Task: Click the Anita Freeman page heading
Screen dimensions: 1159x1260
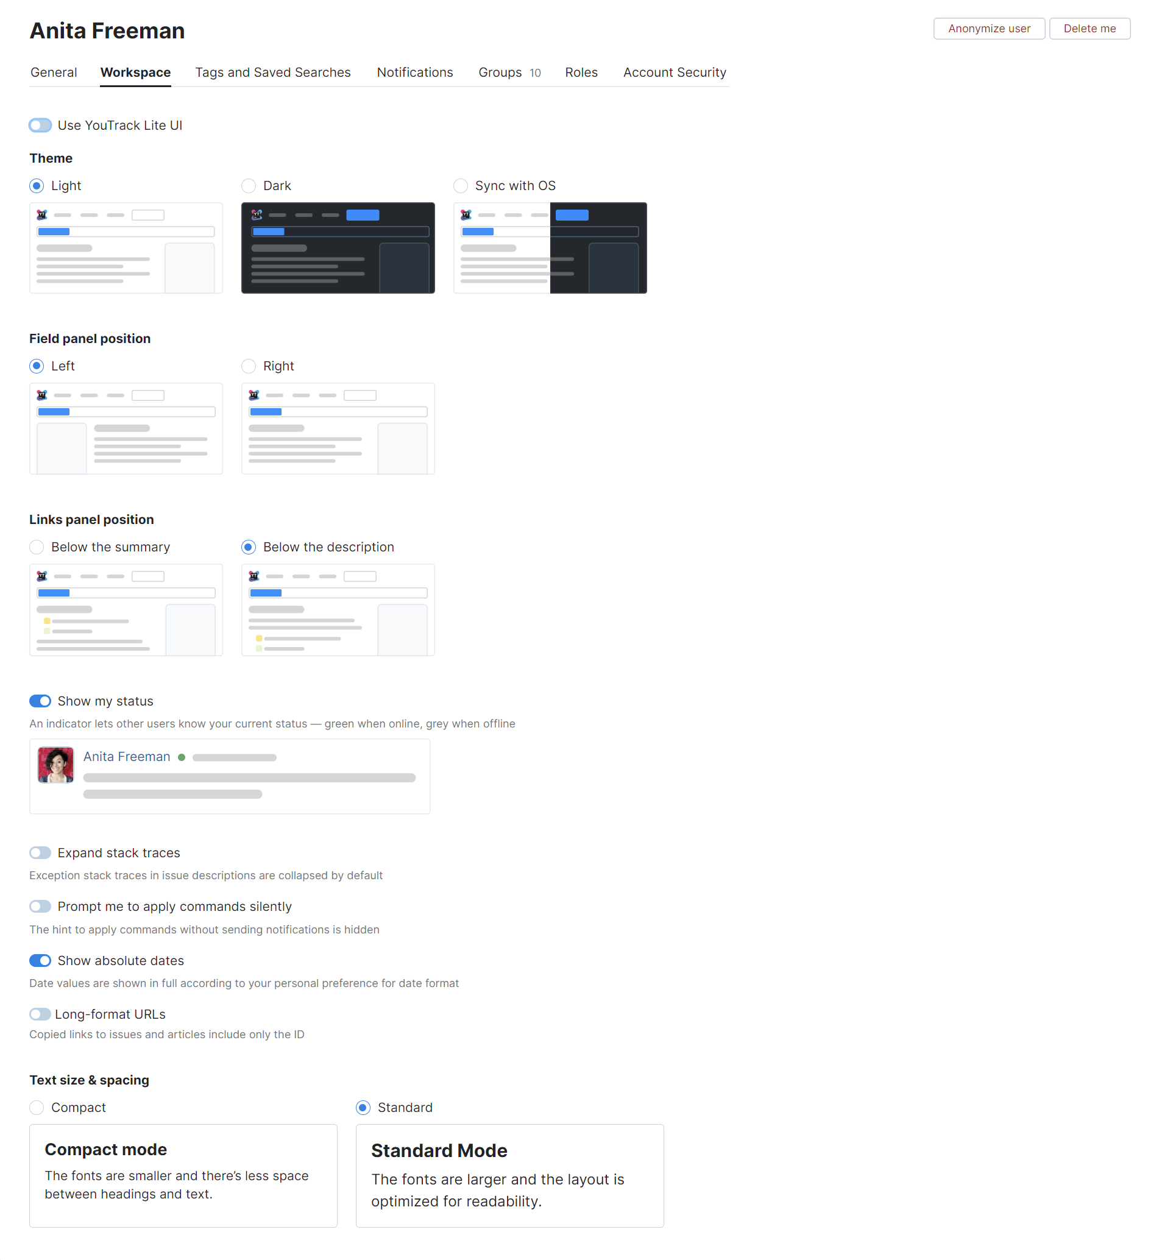Action: (107, 30)
